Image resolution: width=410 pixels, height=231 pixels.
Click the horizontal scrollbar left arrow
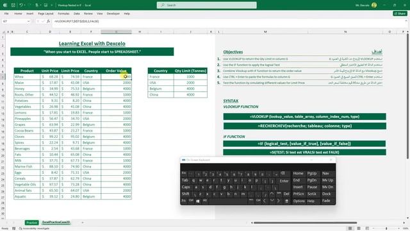tap(252, 223)
